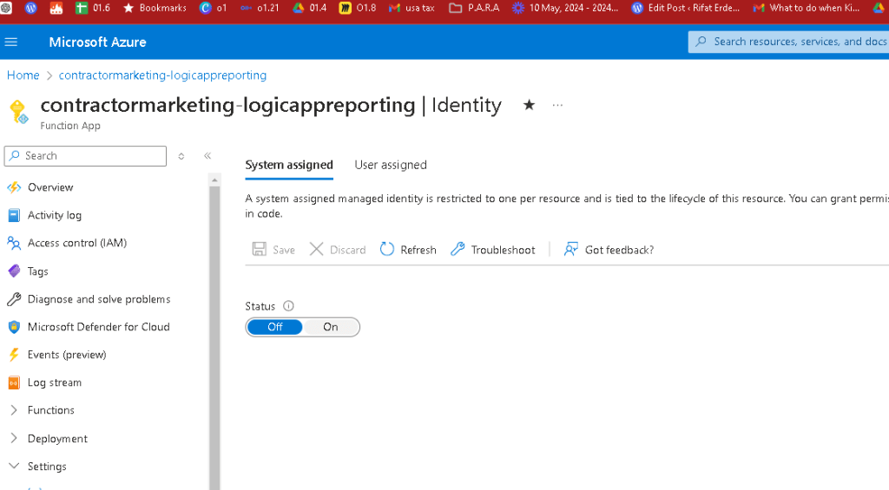Viewport: 889px width, 490px height.
Task: Click the key icon beside the resource title
Action: [19, 111]
